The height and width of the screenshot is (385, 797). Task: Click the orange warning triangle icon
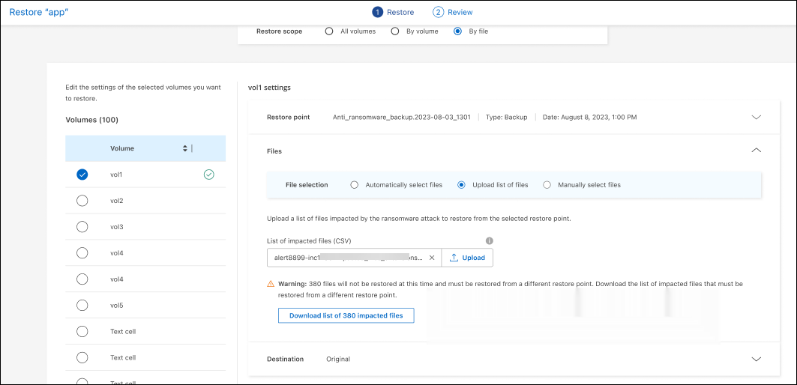click(271, 285)
